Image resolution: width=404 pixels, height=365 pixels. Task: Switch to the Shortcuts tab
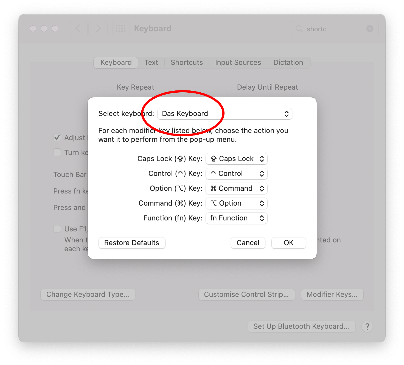click(x=187, y=63)
